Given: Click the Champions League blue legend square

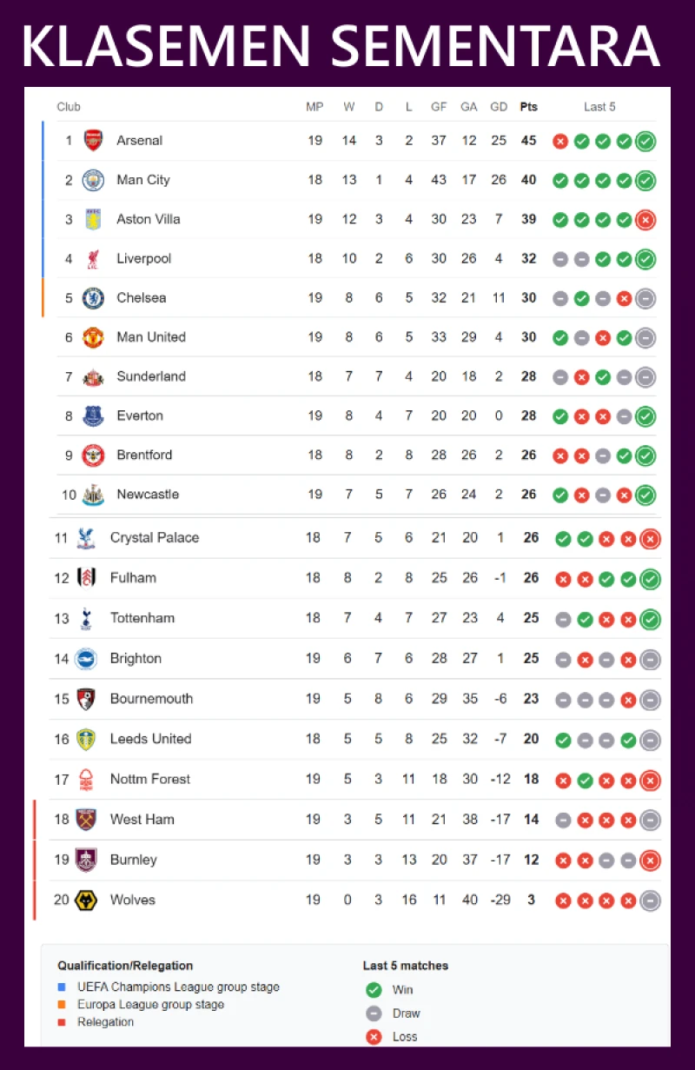Looking at the screenshot, I should click(62, 987).
